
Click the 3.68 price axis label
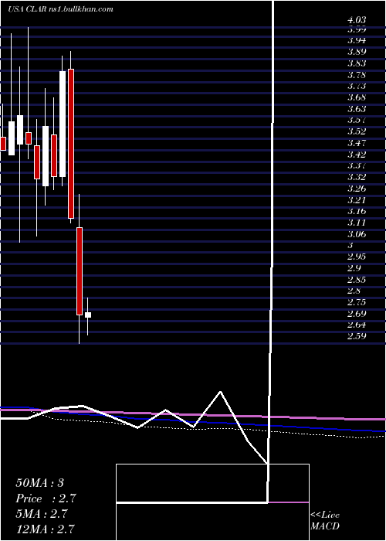[x=357, y=97]
